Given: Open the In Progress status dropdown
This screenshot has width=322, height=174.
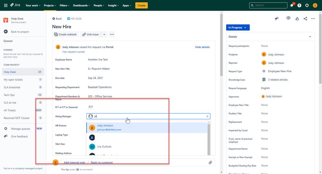Looking at the screenshot, I should (x=238, y=27).
